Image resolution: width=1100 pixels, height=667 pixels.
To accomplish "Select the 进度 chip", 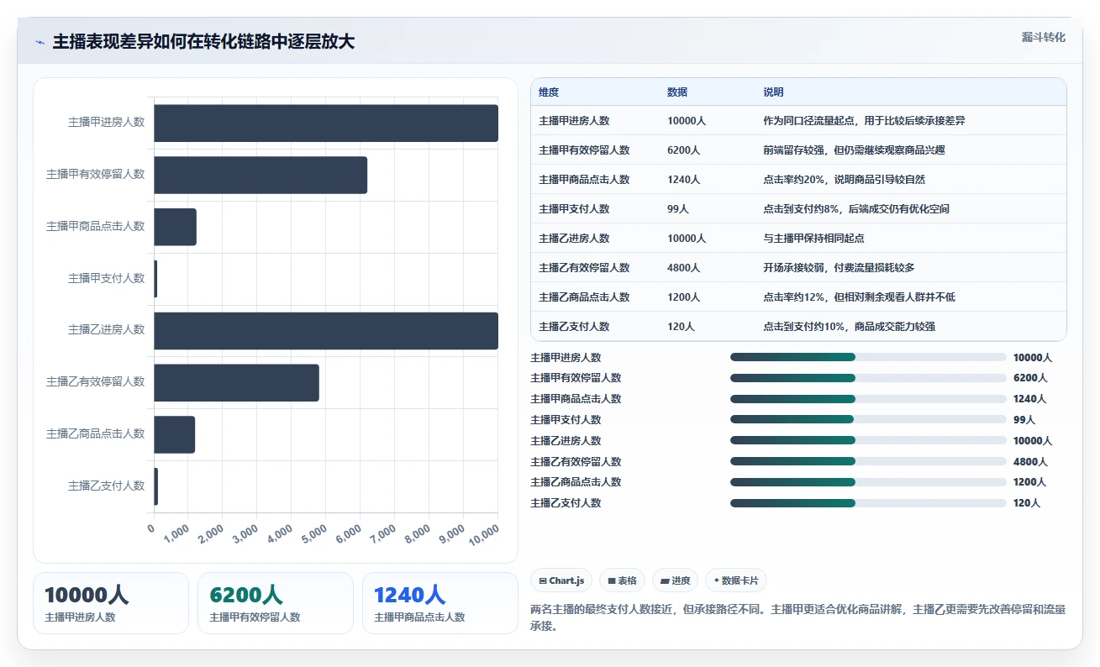I will (675, 580).
